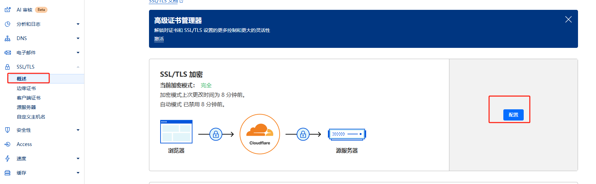Expand the 分析和日志 dropdown arrow
596x184 pixels.
pyautogui.click(x=78, y=24)
